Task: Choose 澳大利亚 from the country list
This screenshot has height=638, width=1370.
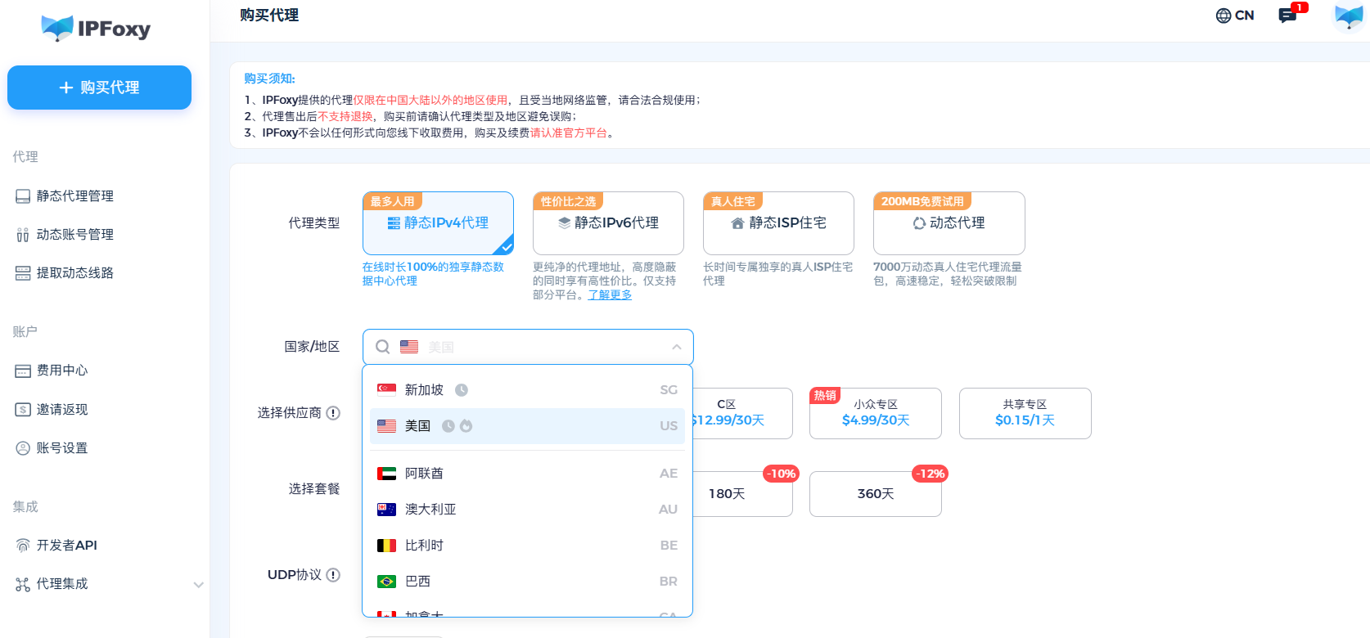Action: tap(430, 510)
